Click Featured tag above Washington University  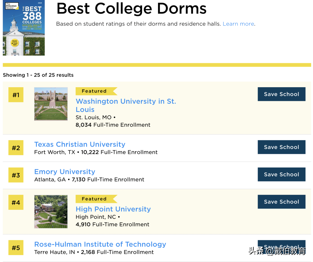click(x=94, y=91)
